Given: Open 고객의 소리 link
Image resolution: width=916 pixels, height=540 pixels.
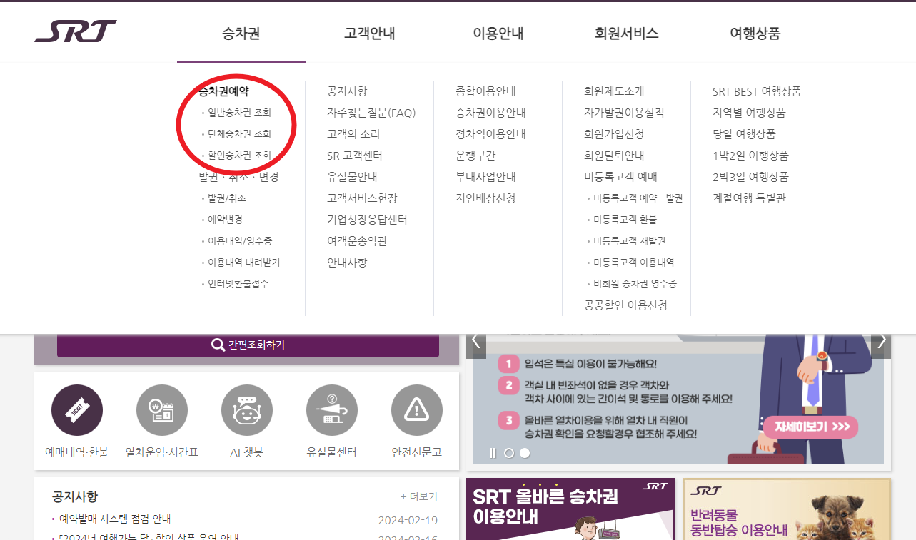Looking at the screenshot, I should click(353, 134).
